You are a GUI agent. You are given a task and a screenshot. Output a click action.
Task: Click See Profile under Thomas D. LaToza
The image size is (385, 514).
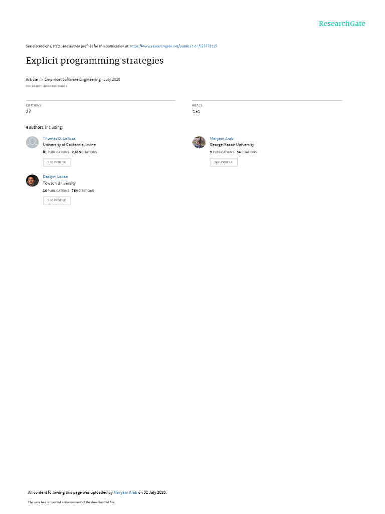tap(57, 162)
